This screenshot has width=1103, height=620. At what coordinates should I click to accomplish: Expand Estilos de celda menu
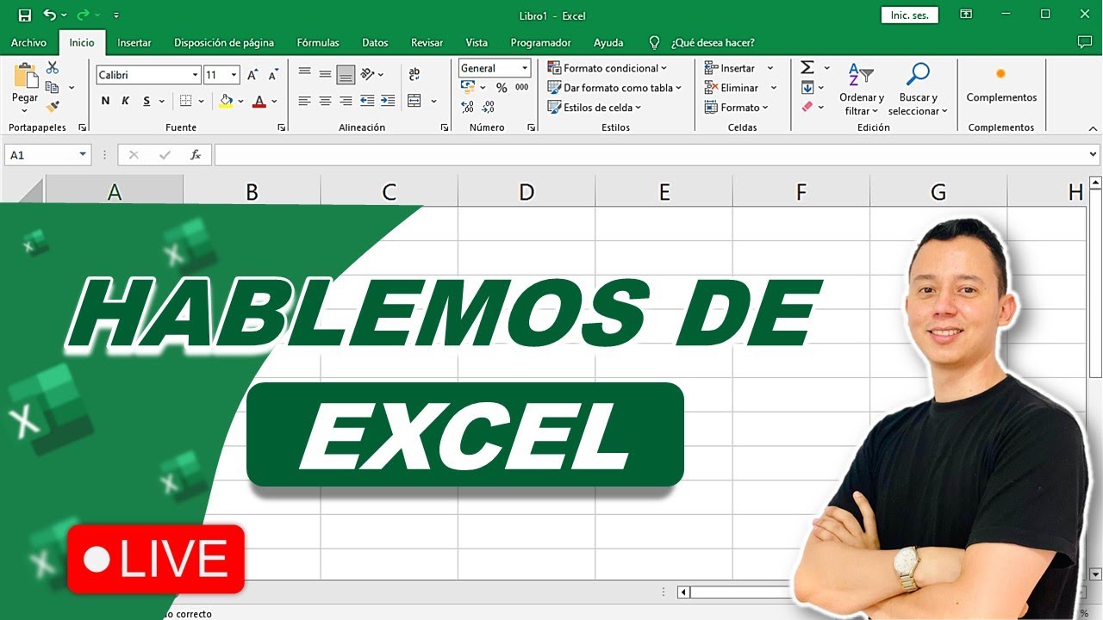(x=595, y=108)
